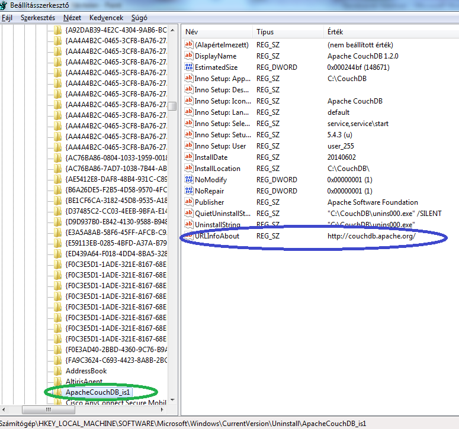The height and width of the screenshot is (429, 459).
Task: Click folder icon of {E59113EB-0285 key
Action: tap(57, 243)
